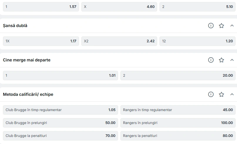Show info for Cine merge mai departe

(x=211, y=60)
